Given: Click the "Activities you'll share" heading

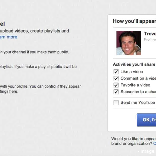Looking at the screenshot, I should [134, 64].
